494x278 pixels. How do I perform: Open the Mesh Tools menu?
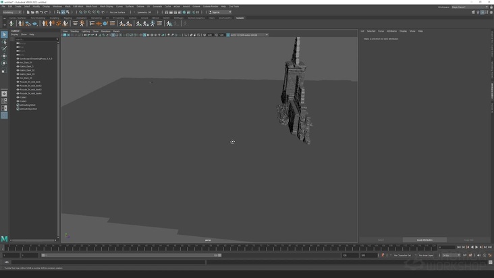click(x=91, y=6)
